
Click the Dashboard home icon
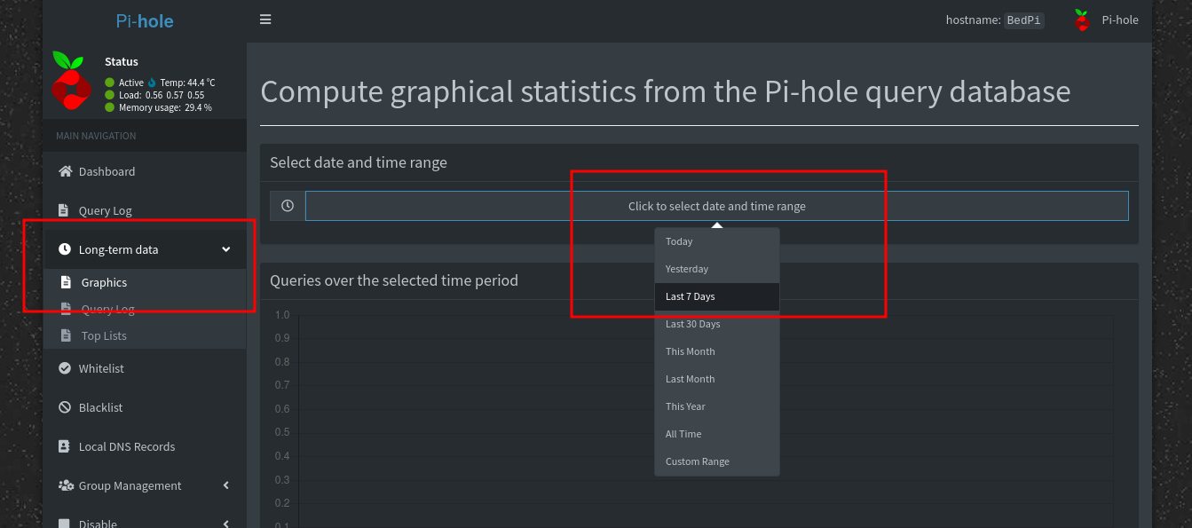(x=65, y=171)
